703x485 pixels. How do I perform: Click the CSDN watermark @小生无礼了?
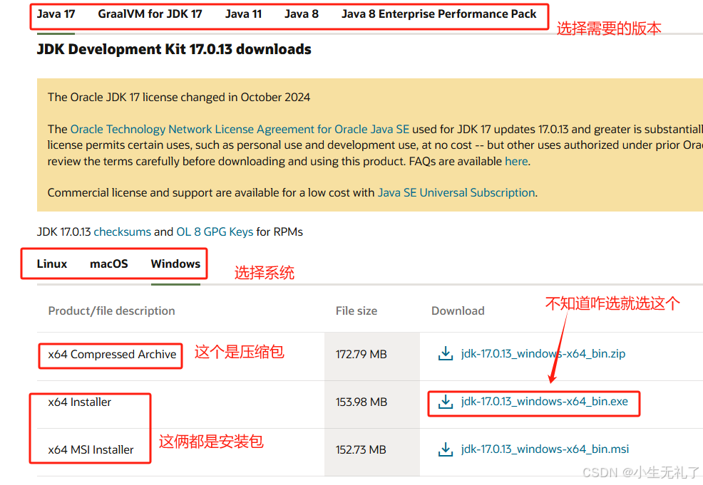640,472
